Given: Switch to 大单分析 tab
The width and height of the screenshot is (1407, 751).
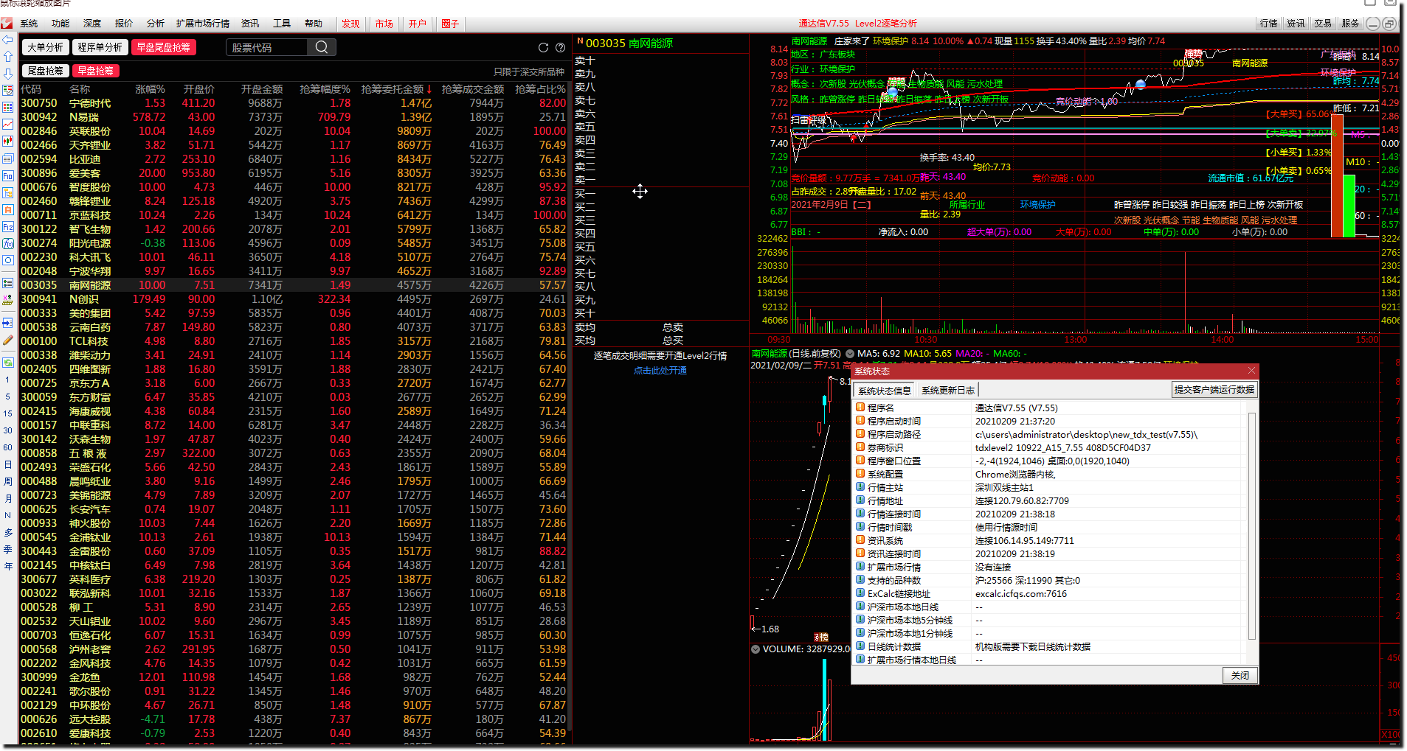Looking at the screenshot, I should [46, 47].
